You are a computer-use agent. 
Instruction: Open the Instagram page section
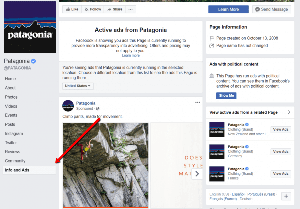pyautogui.click(x=14, y=134)
